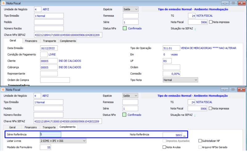Viewport: 247px width, 152px height.
Task: Click Tipo Emissão field in upper window
Action: 49,16
